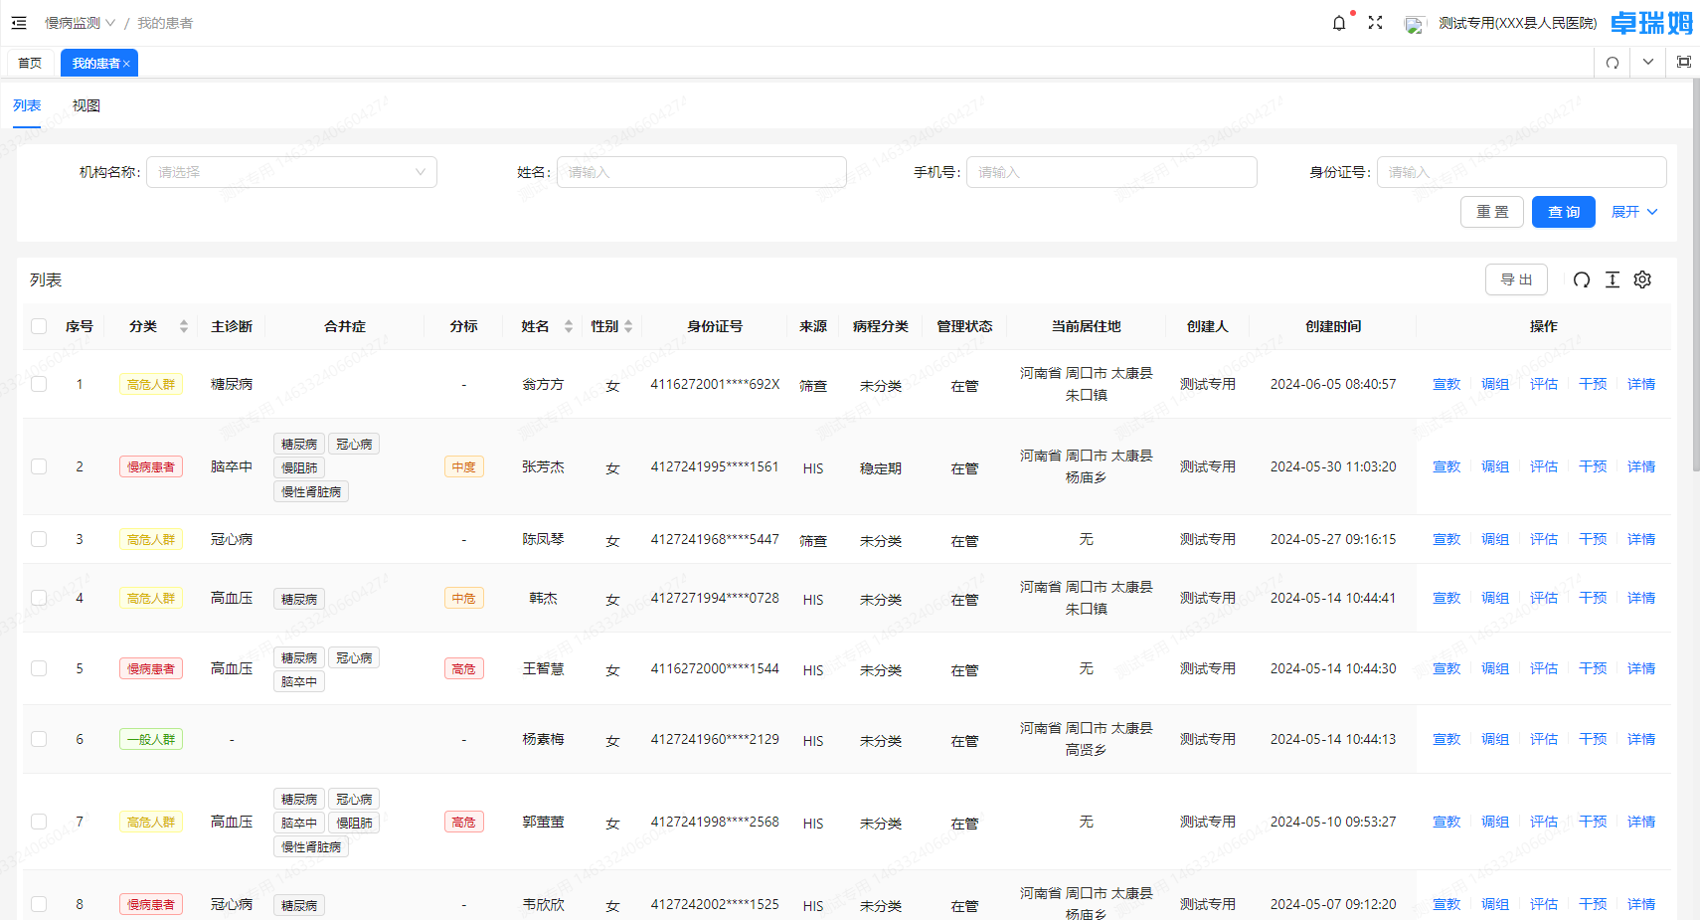This screenshot has height=920, width=1700.
Task: Click the 中度 tag for 张芳杰
Action: (x=464, y=466)
